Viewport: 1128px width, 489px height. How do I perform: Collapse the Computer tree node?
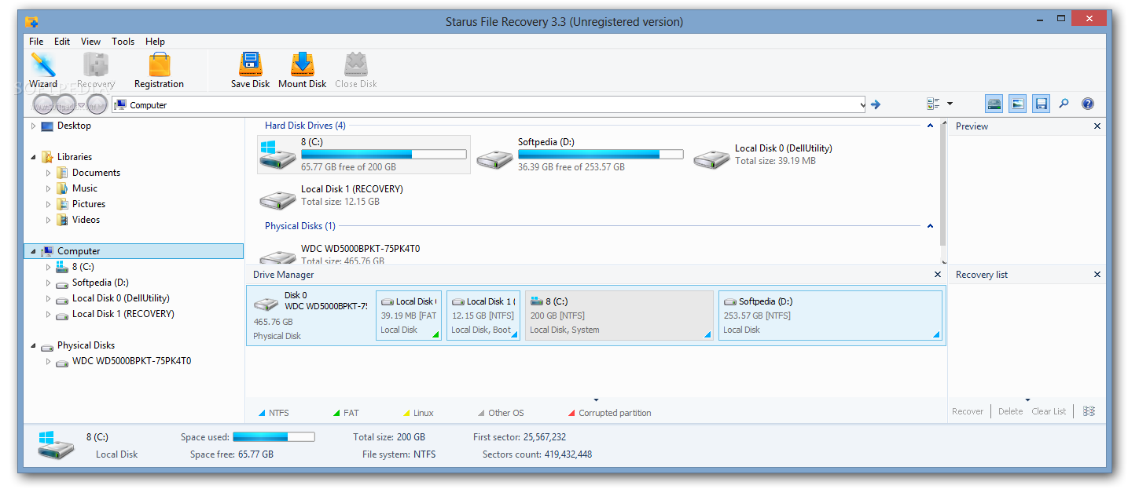tap(33, 251)
